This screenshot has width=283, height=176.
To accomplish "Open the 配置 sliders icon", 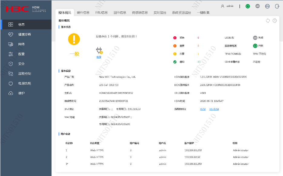I will 11,54.
